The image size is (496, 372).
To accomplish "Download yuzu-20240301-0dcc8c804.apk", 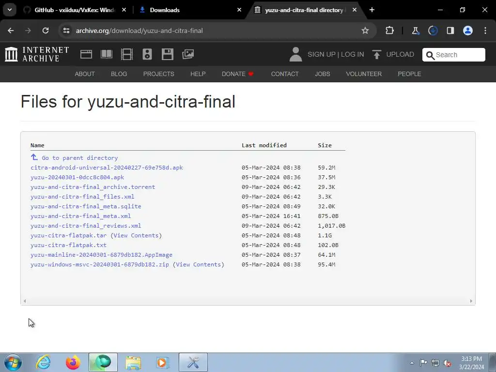I will [x=77, y=177].
